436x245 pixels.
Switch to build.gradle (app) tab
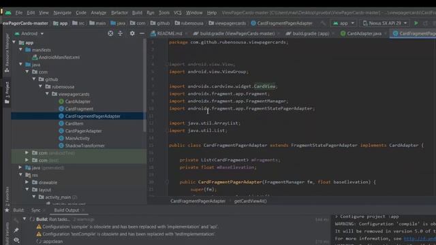[x=311, y=33]
